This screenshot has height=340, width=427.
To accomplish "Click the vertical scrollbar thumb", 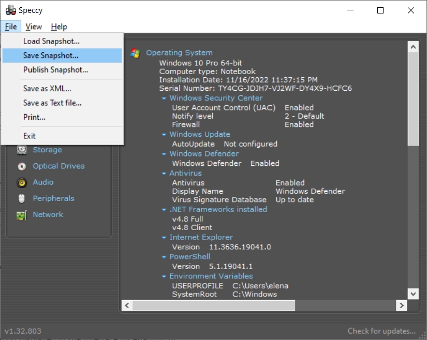I will pyautogui.click(x=413, y=98).
